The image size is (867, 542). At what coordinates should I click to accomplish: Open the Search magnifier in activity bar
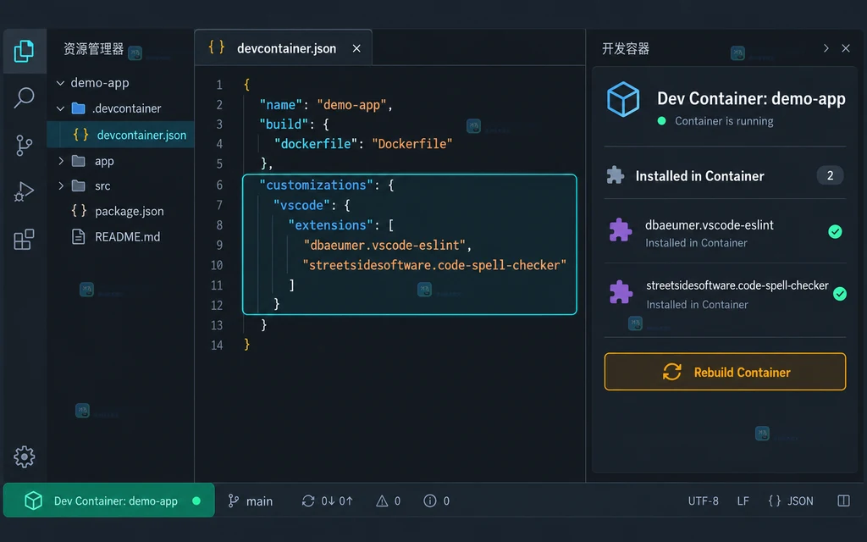[x=24, y=98]
